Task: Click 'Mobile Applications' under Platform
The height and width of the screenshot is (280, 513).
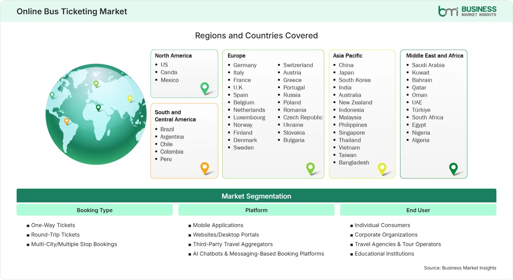Action: [218, 225]
